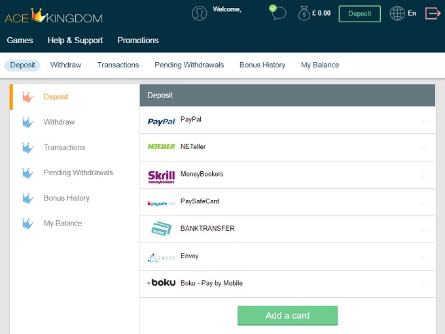Open the Games menu

(x=20, y=41)
